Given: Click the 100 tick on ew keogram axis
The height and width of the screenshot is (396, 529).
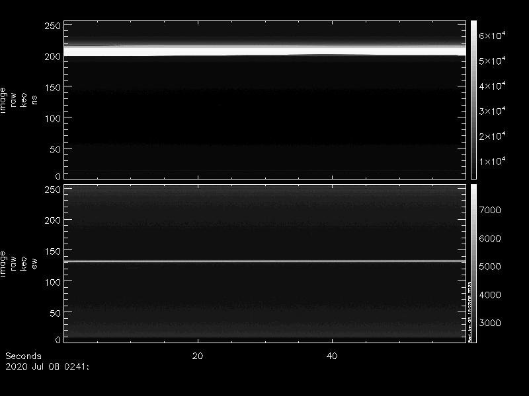Looking at the screenshot, I should click(52, 282).
